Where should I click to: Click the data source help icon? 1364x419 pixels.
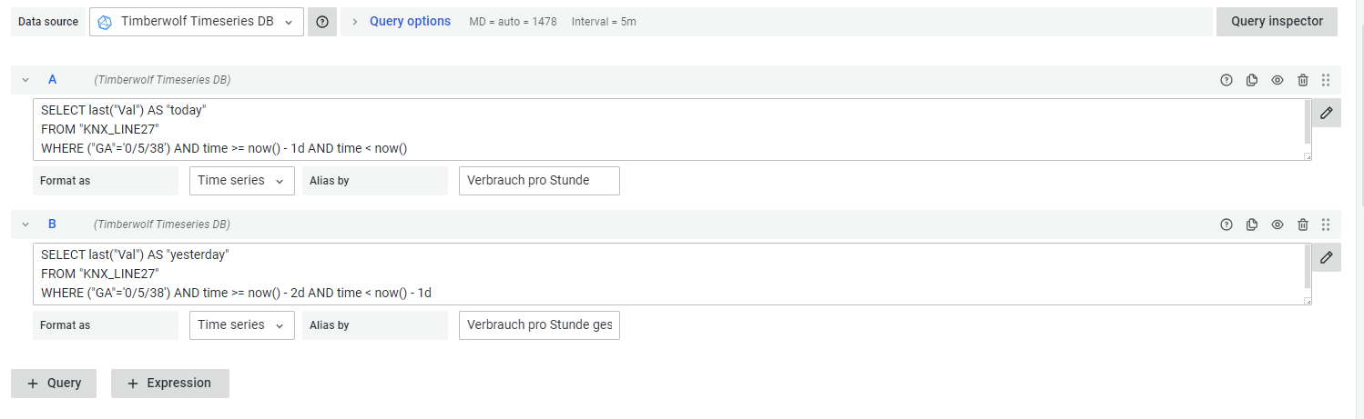(322, 22)
